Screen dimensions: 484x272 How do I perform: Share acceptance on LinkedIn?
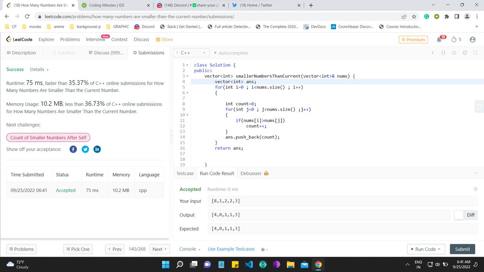tap(97, 149)
